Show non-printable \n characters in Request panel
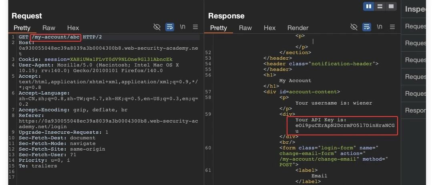 click(x=183, y=27)
